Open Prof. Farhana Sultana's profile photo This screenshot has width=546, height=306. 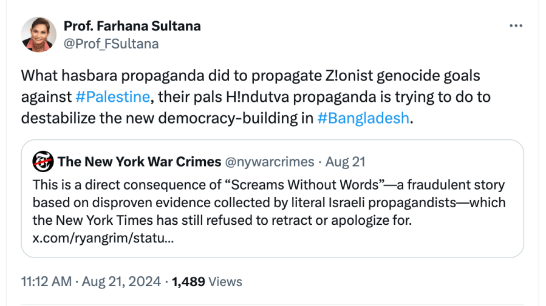(x=39, y=35)
